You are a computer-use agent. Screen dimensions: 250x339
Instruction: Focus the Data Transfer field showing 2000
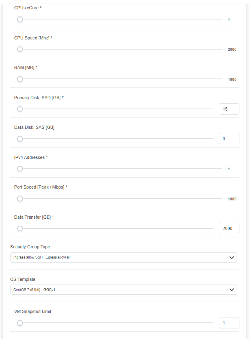pyautogui.click(x=228, y=228)
